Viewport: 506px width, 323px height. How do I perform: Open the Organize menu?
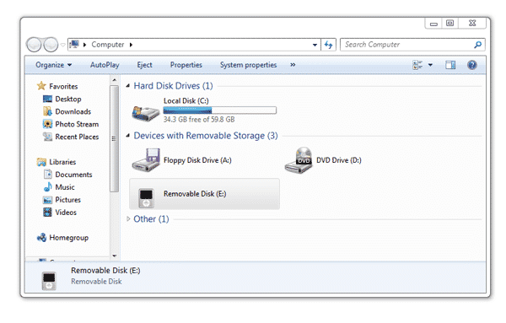(54, 65)
